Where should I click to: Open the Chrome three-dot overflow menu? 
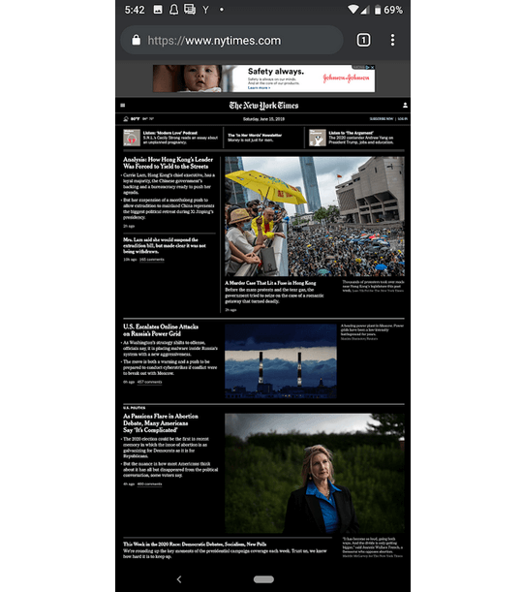click(x=392, y=40)
